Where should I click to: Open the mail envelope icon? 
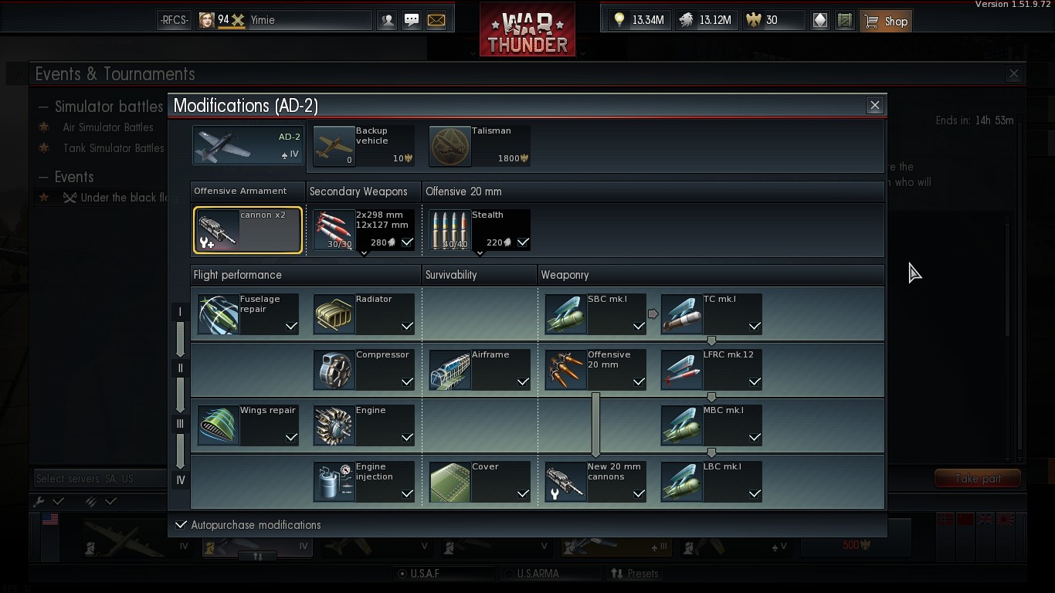click(436, 21)
